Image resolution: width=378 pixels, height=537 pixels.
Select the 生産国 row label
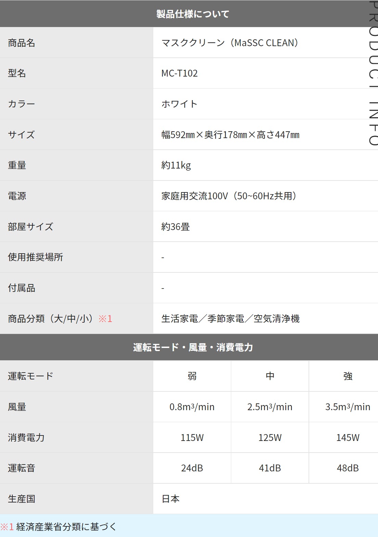pyautogui.click(x=22, y=499)
